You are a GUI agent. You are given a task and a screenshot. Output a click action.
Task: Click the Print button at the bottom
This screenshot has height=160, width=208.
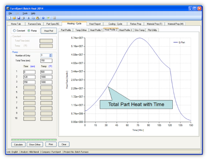click(x=51, y=144)
